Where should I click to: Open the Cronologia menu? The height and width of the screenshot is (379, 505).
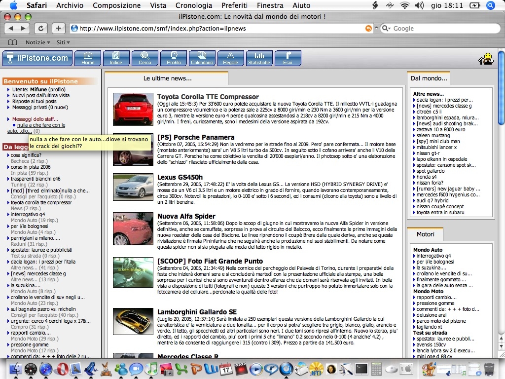click(193, 5)
